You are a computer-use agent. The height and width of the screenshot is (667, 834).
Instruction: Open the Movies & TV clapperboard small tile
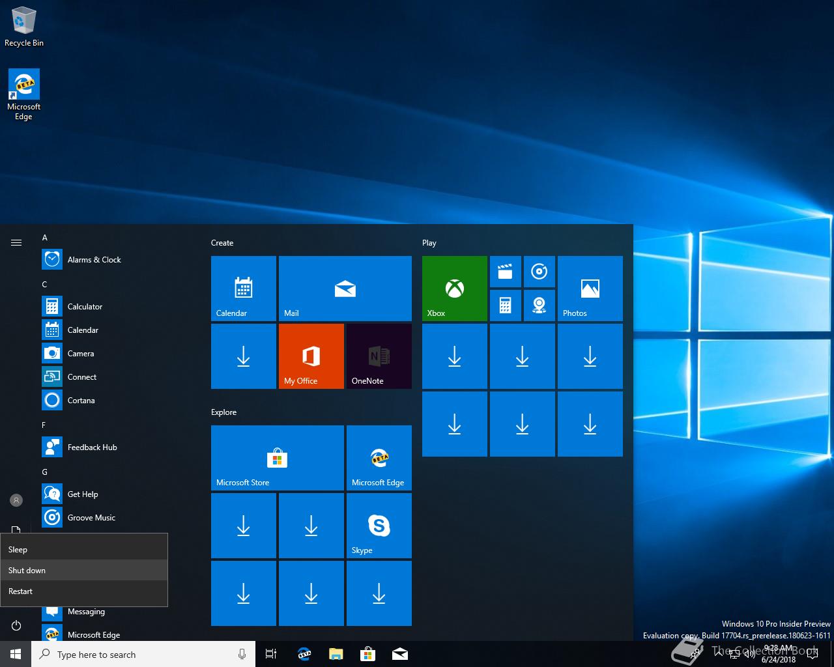tap(506, 272)
